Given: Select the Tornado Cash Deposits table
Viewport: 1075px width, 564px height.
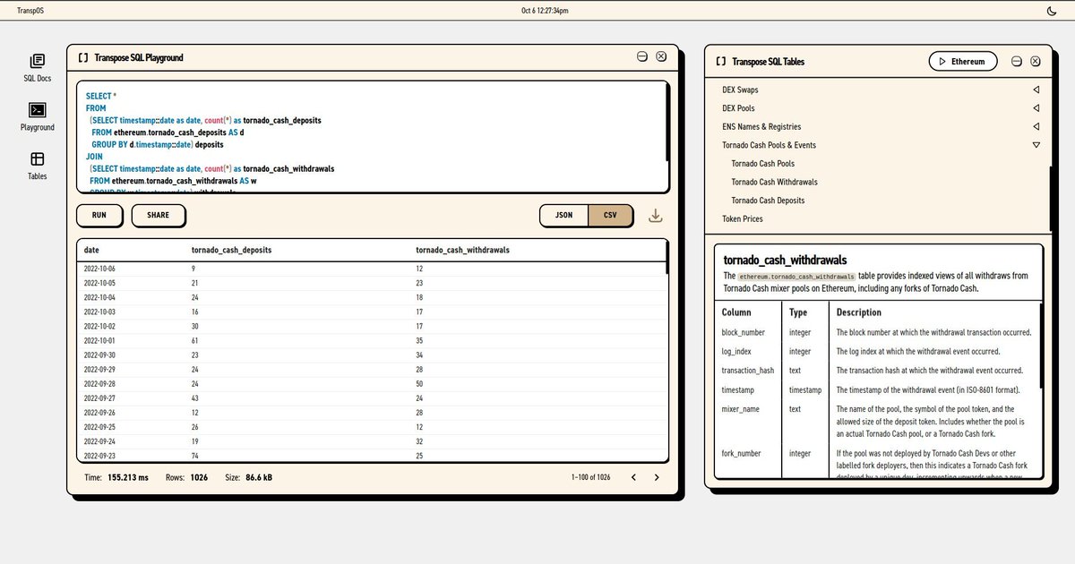Looking at the screenshot, I should point(768,201).
